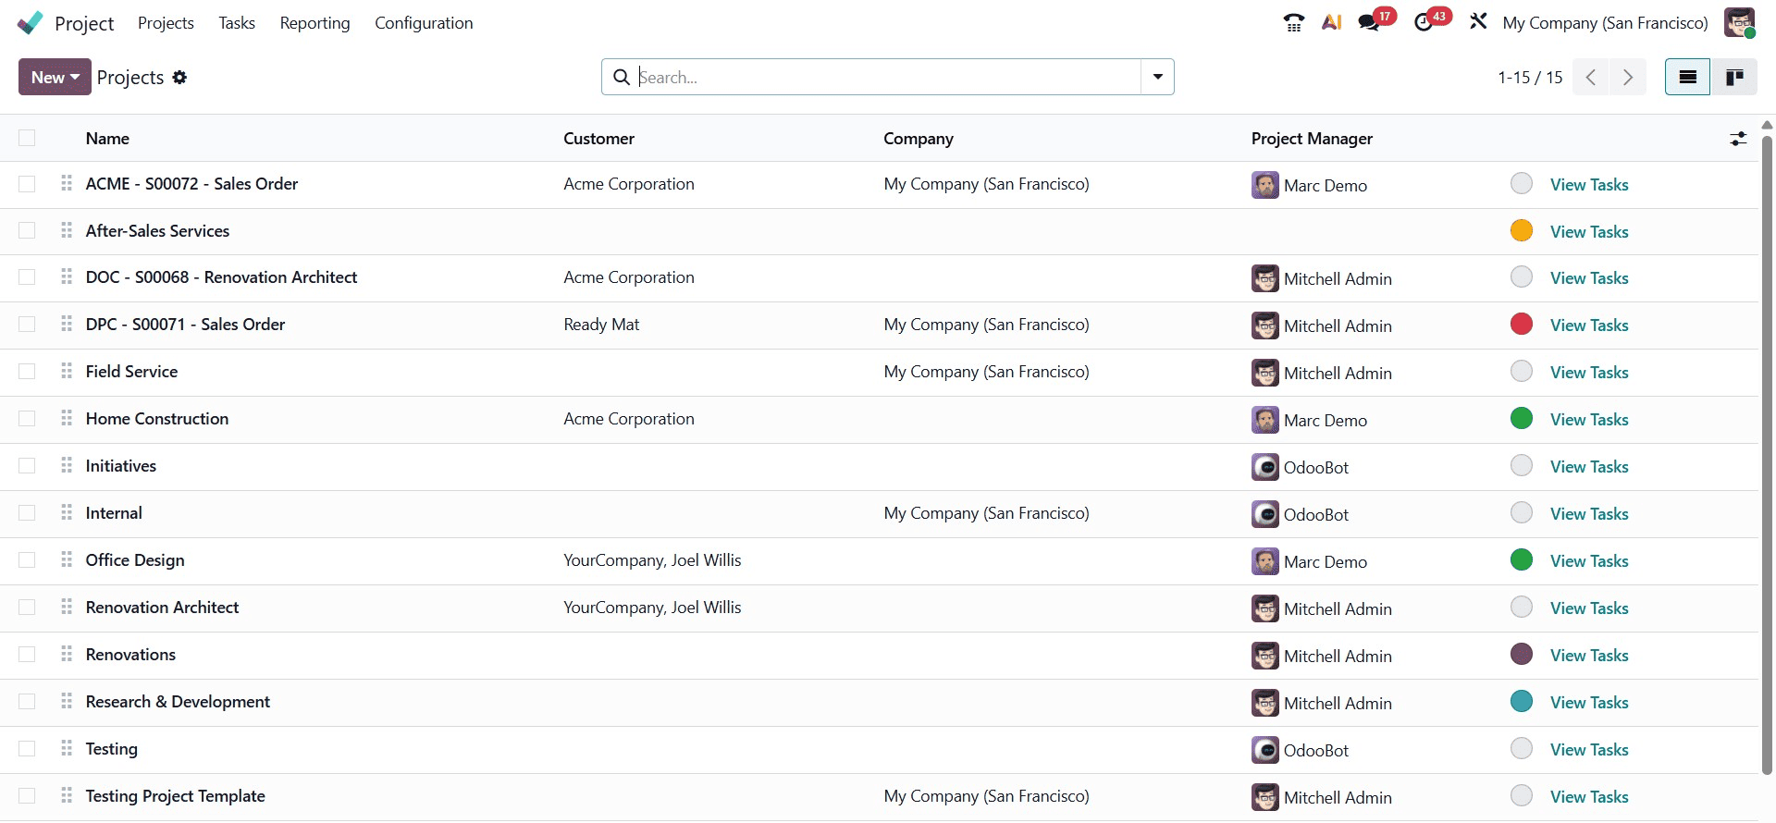This screenshot has width=1776, height=823.
Task: View Tasks for Internal project
Action: pyautogui.click(x=1589, y=514)
